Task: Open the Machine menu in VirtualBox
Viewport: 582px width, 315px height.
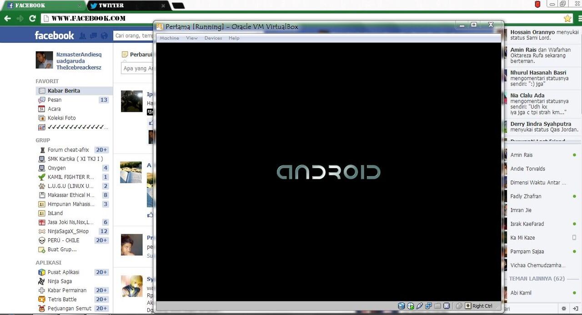Action: tap(169, 38)
